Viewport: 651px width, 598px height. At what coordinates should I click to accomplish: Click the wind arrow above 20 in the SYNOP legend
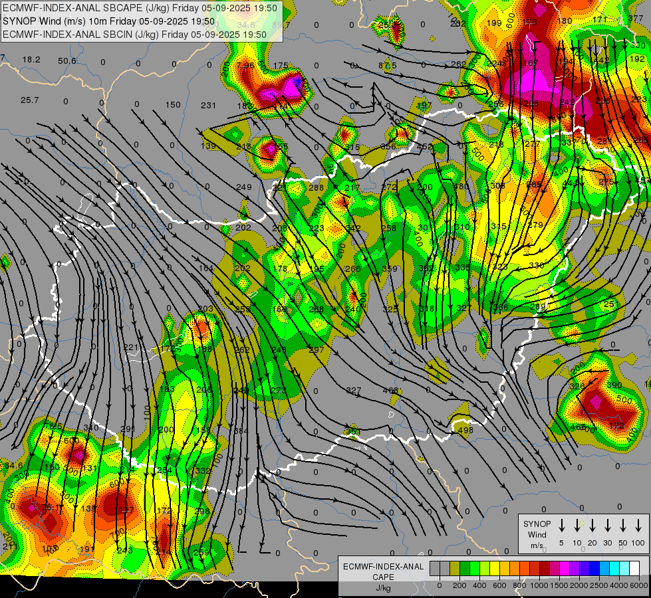tap(592, 526)
